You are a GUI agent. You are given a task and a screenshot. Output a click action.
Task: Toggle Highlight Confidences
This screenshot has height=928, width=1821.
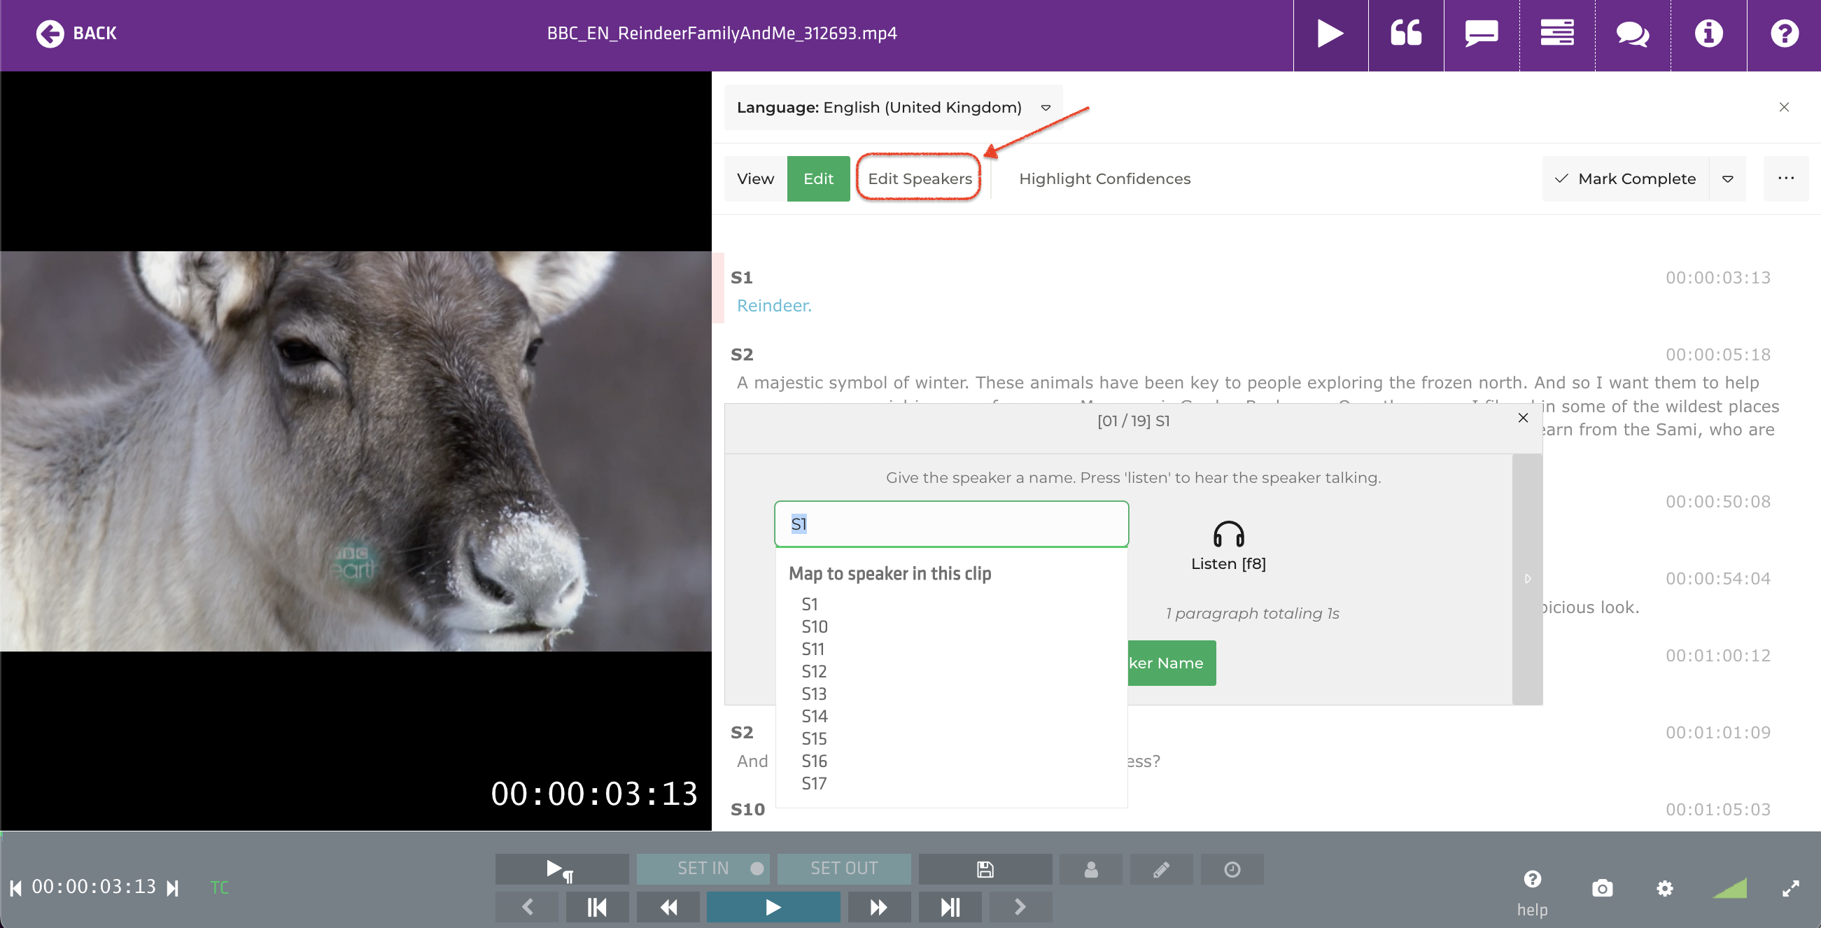[1104, 179]
